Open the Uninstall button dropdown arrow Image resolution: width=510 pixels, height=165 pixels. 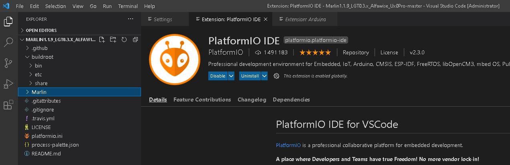tap(264, 76)
